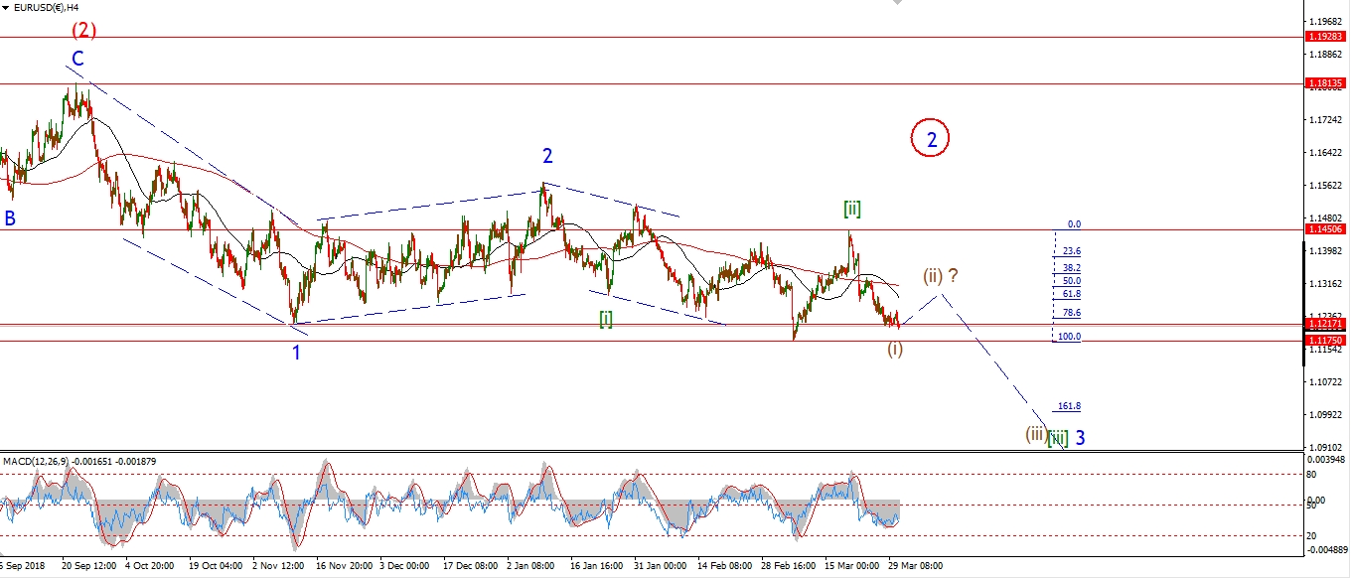Click the green [ii] wave label

[851, 209]
